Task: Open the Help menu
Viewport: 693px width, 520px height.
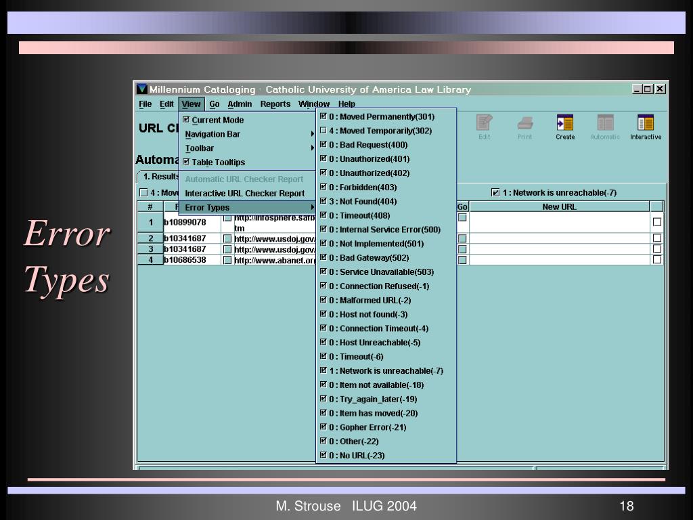Action: coord(347,104)
